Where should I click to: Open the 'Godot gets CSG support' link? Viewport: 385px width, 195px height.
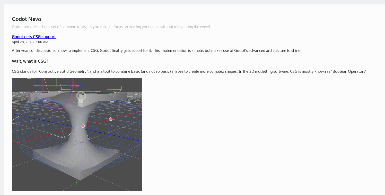(34, 37)
